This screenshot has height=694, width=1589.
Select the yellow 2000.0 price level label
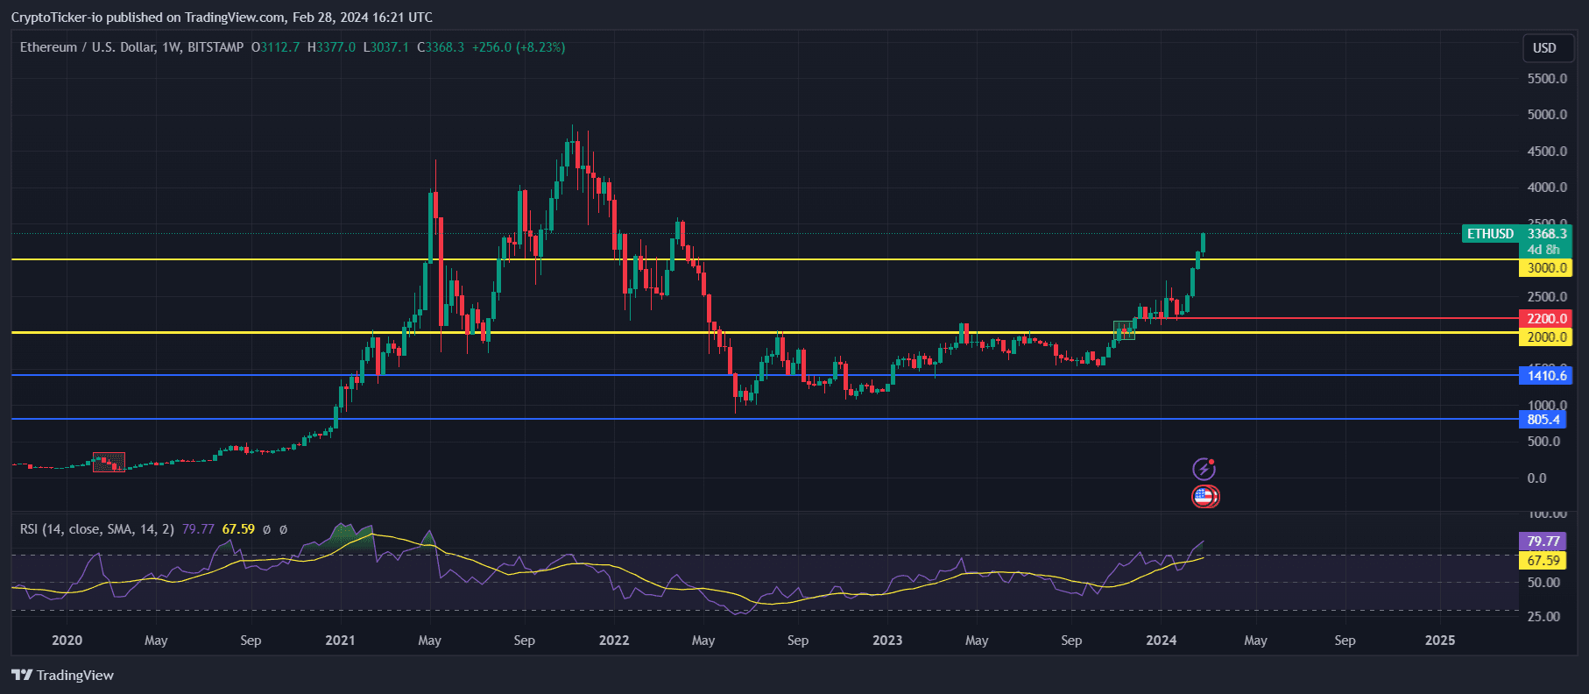pyautogui.click(x=1545, y=337)
